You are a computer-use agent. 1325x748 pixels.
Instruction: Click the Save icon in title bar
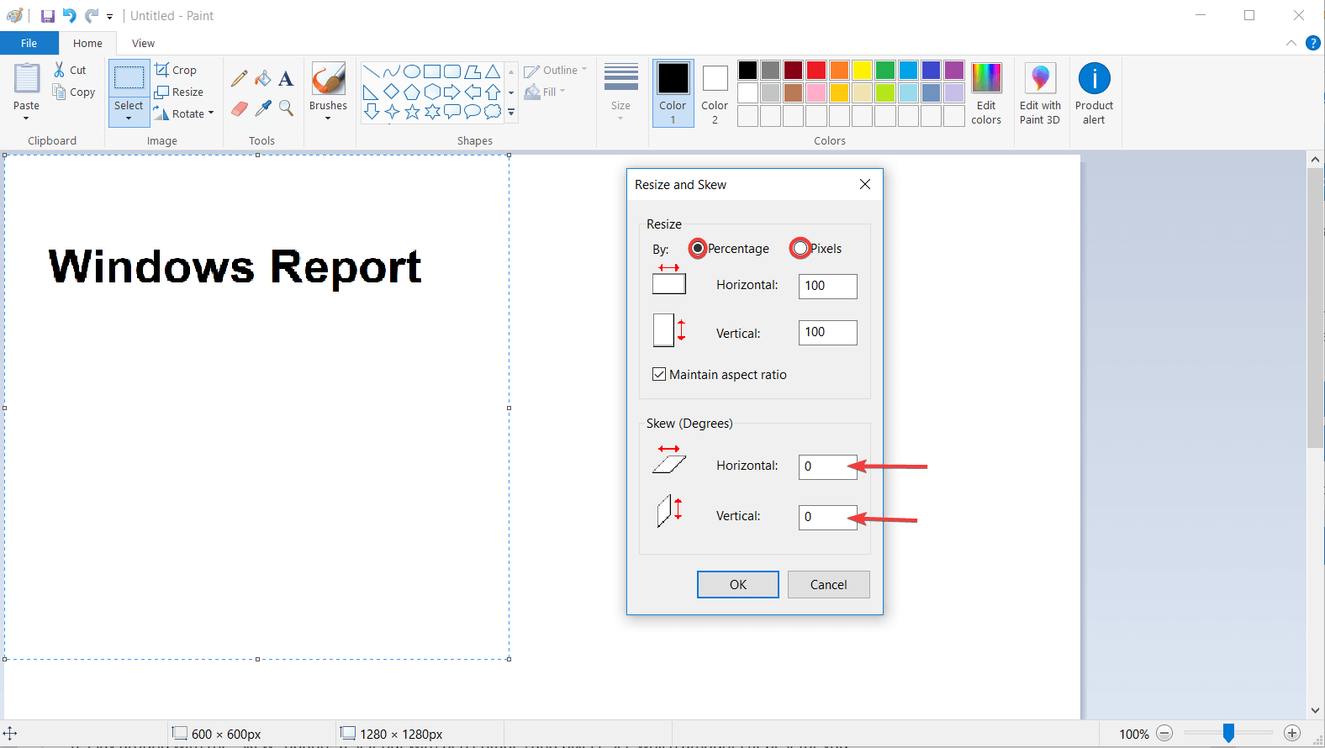coord(48,16)
